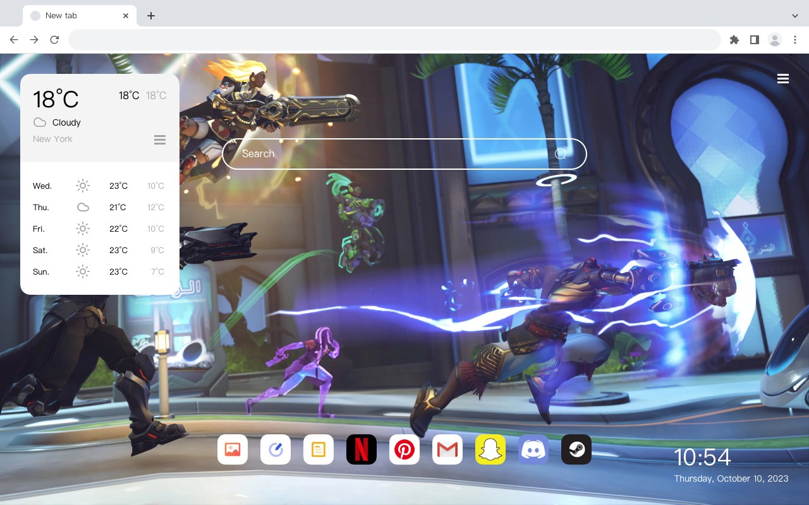The height and width of the screenshot is (505, 809).
Task: Launch the Netflix shortcut
Action: [x=362, y=449]
